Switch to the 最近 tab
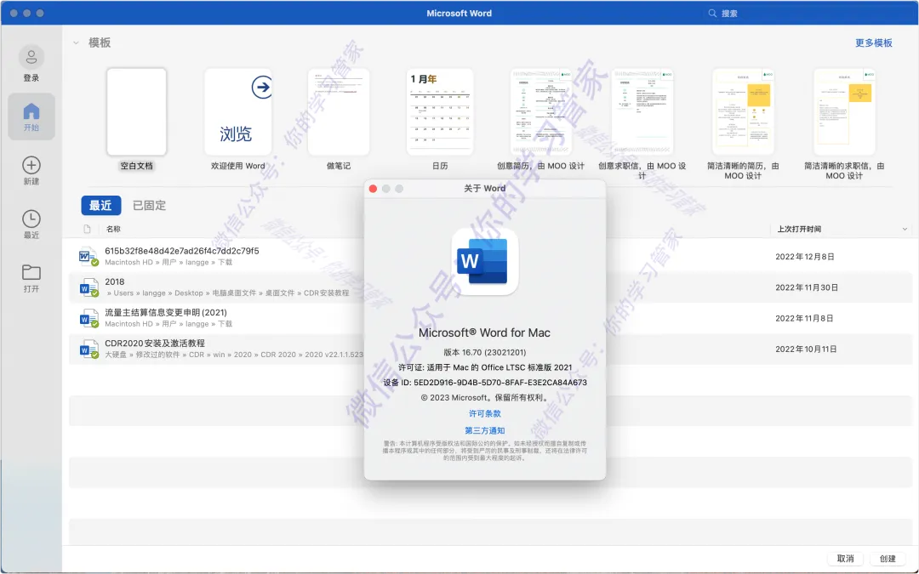The image size is (919, 574). coord(100,206)
